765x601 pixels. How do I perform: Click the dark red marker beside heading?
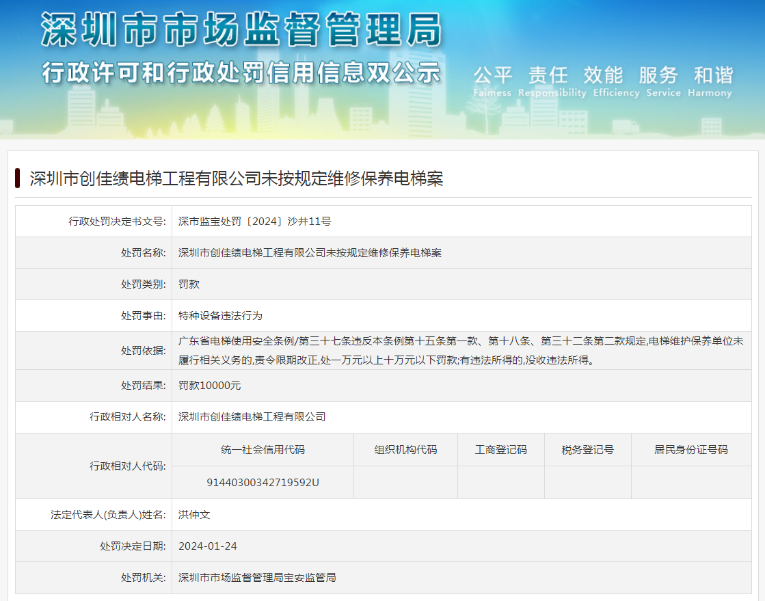pos(18,178)
